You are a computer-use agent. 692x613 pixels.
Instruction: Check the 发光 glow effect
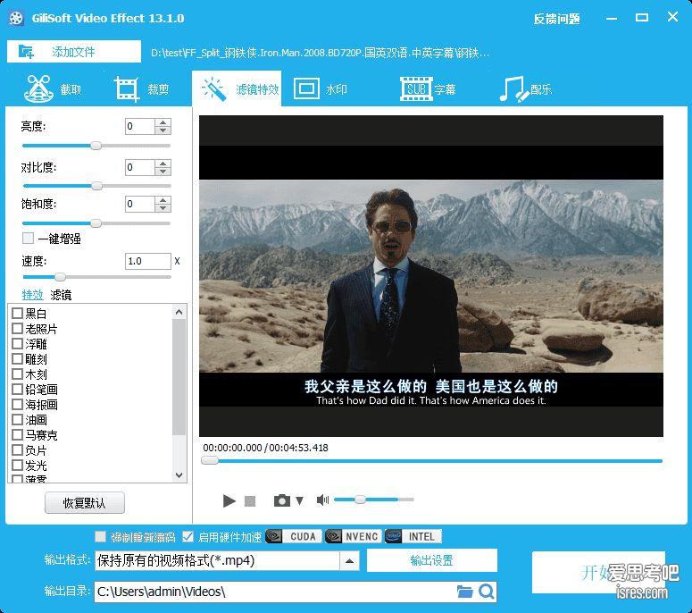(x=17, y=465)
